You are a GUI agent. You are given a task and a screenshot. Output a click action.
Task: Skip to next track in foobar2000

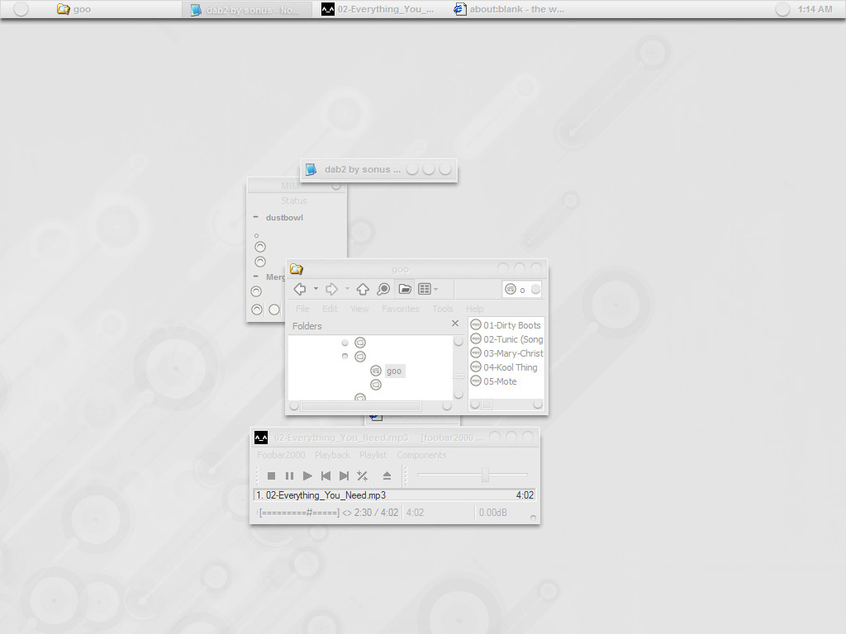pos(344,476)
